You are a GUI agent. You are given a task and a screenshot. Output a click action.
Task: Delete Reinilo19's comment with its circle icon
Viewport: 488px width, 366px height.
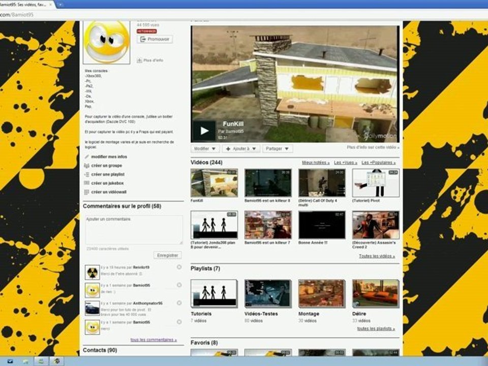click(179, 267)
